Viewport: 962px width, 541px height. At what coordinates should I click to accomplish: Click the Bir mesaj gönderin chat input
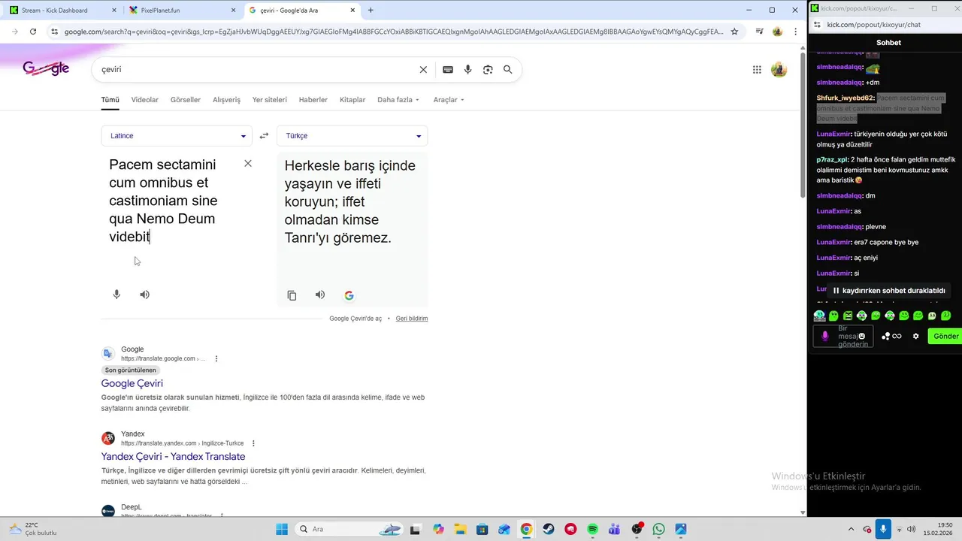coord(843,337)
